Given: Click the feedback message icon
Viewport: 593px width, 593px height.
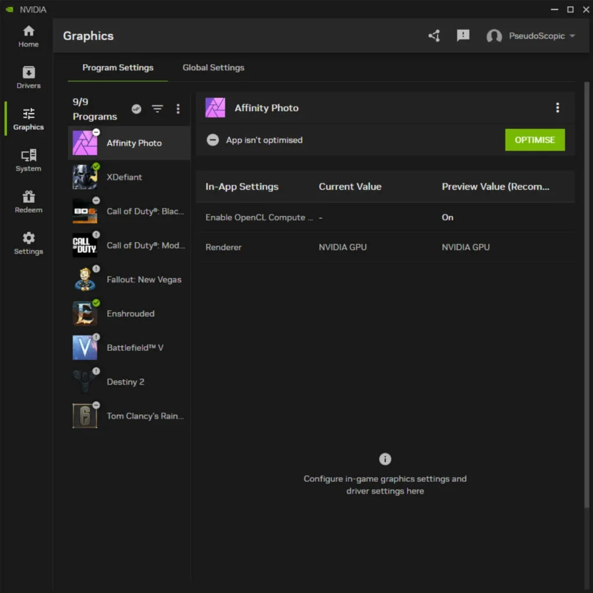Looking at the screenshot, I should pyautogui.click(x=463, y=36).
